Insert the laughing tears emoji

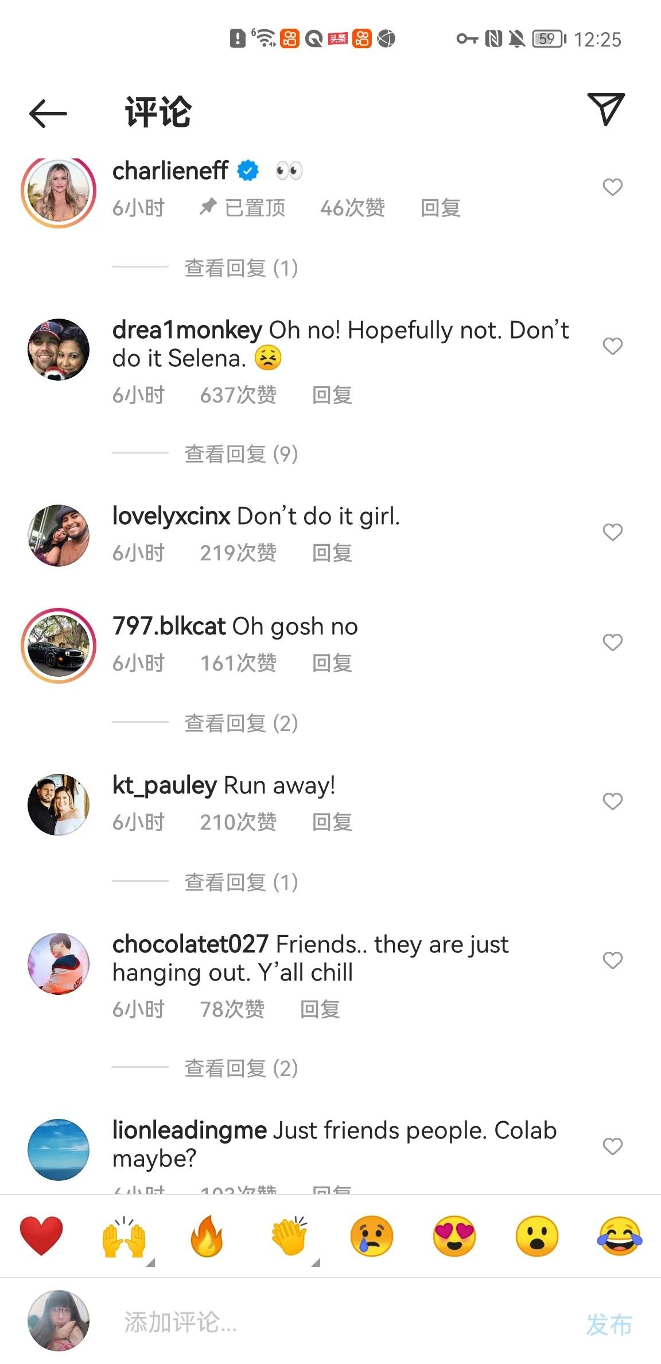pos(620,1236)
